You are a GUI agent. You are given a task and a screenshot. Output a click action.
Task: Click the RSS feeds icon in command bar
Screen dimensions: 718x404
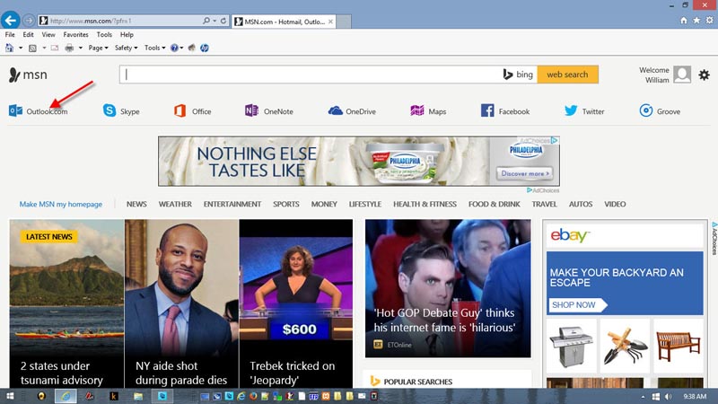click(x=32, y=48)
